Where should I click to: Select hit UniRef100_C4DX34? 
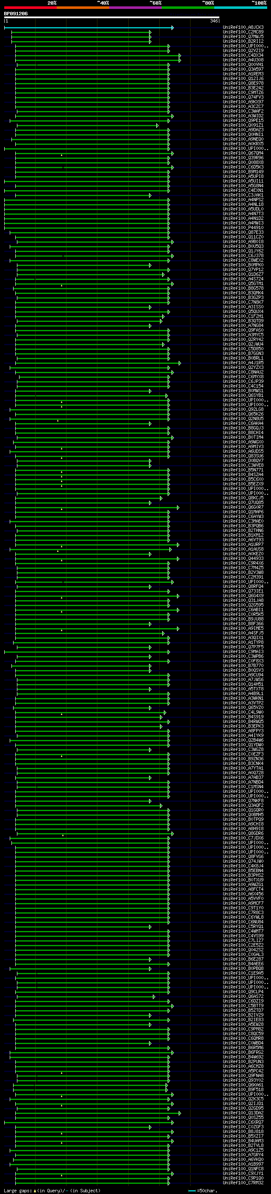pos(243,55)
